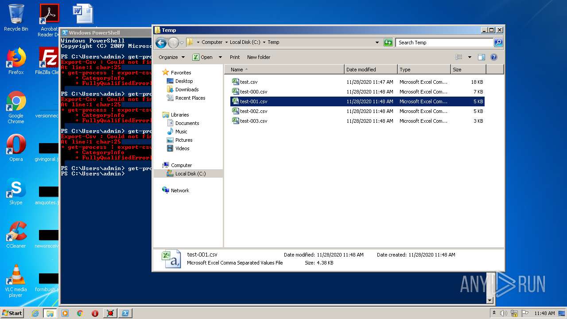
Task: Click Computer in the address breadcrumb
Action: pos(212,43)
